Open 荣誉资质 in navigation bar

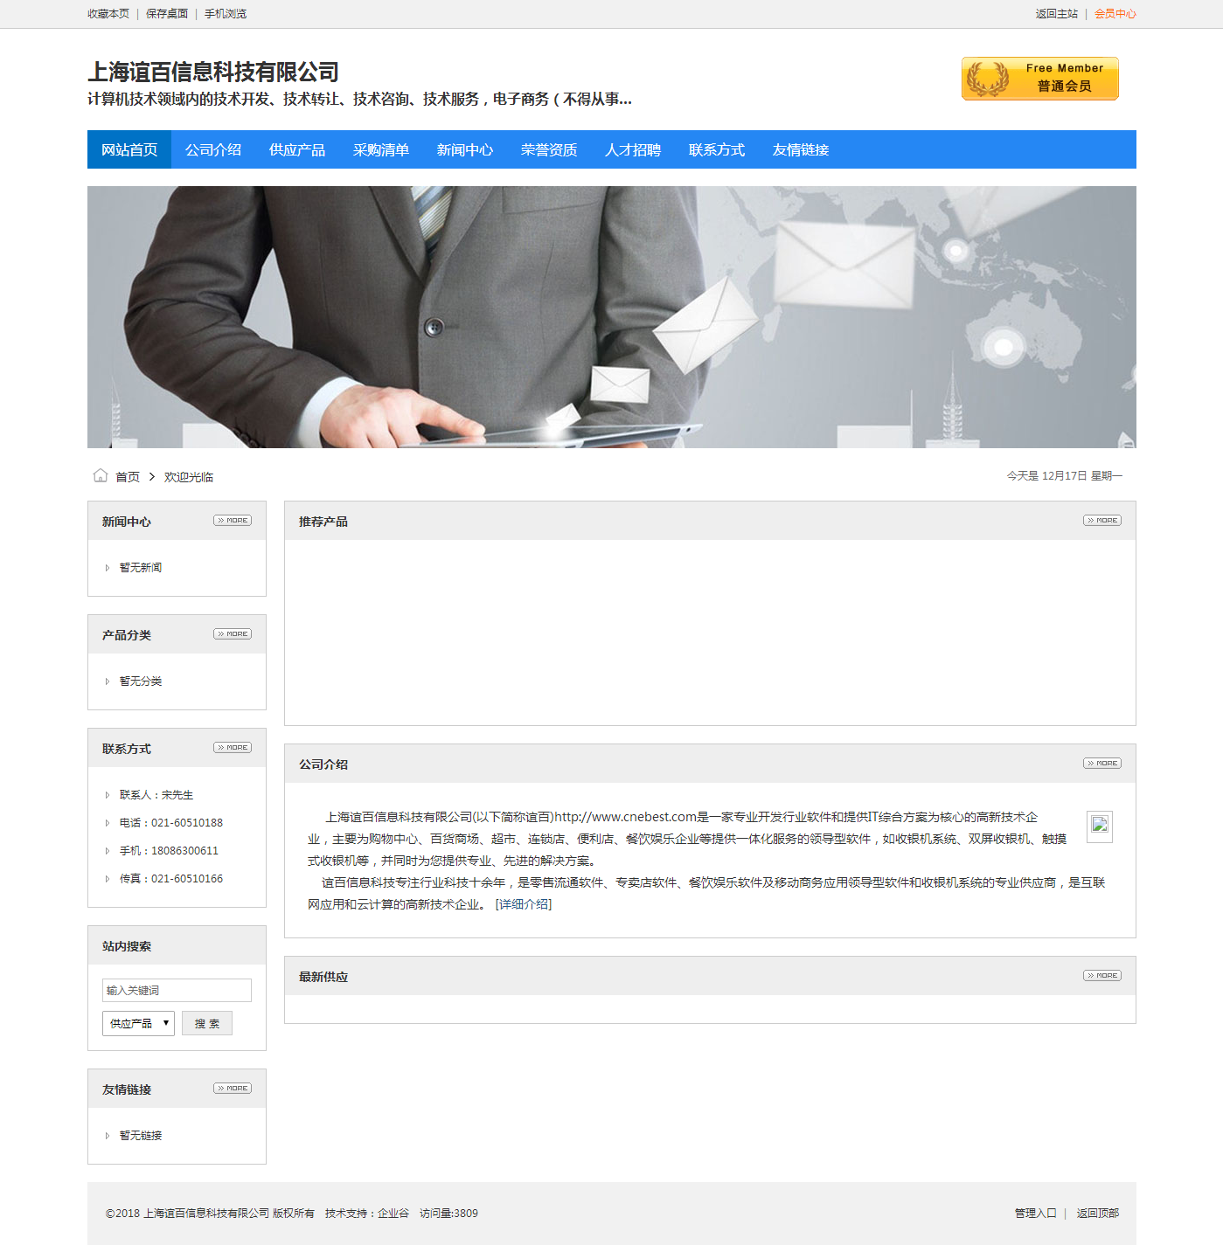549,149
